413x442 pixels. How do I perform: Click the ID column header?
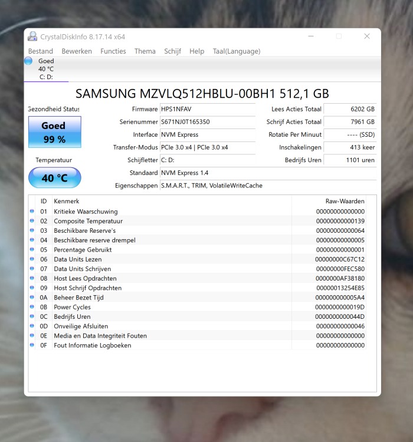(x=44, y=202)
